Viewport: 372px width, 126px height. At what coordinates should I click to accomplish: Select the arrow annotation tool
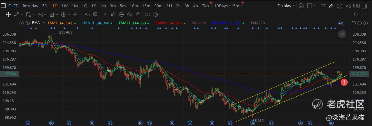coord(75,15)
